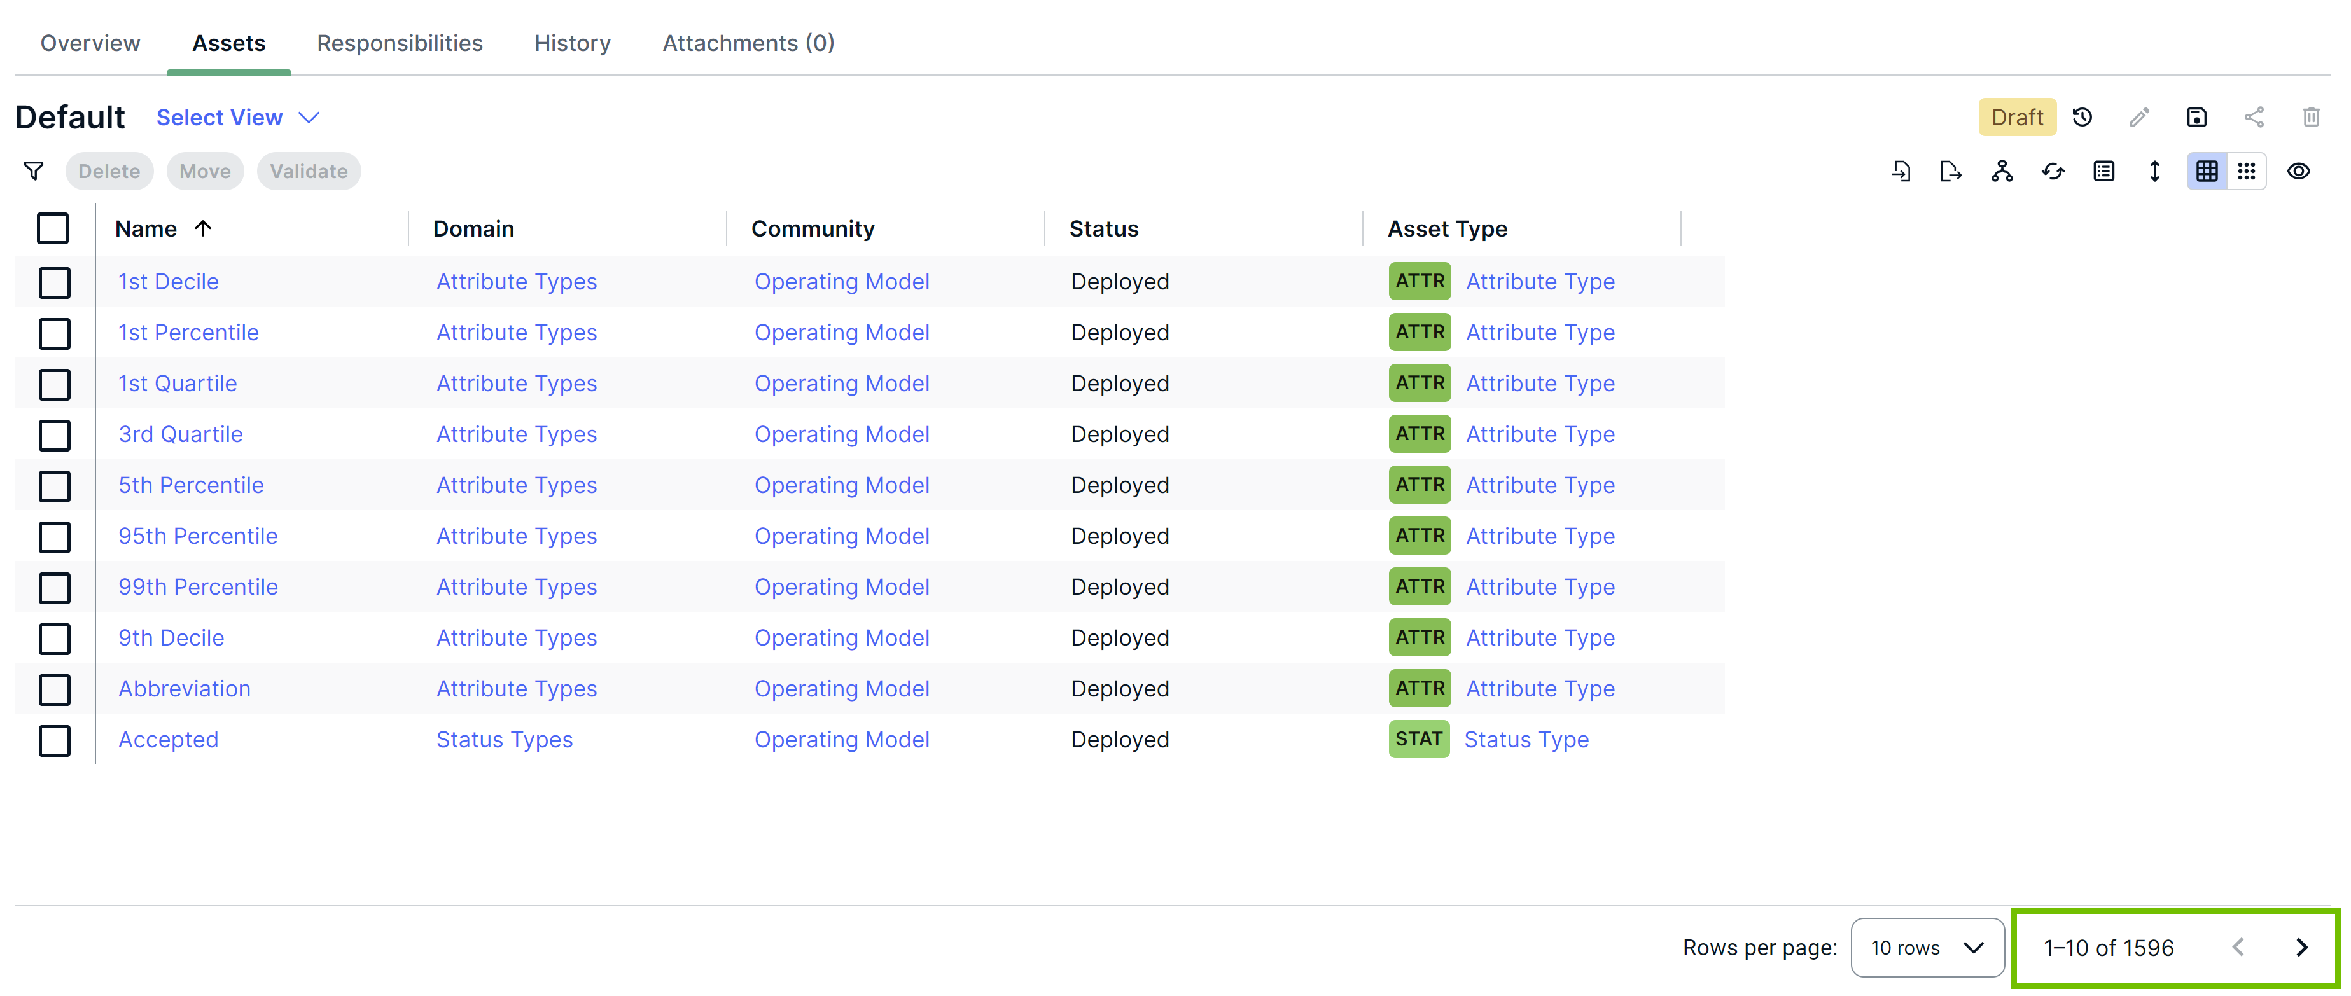This screenshot has height=996, width=2351.
Task: Click the save view floppy icon
Action: tap(2197, 117)
